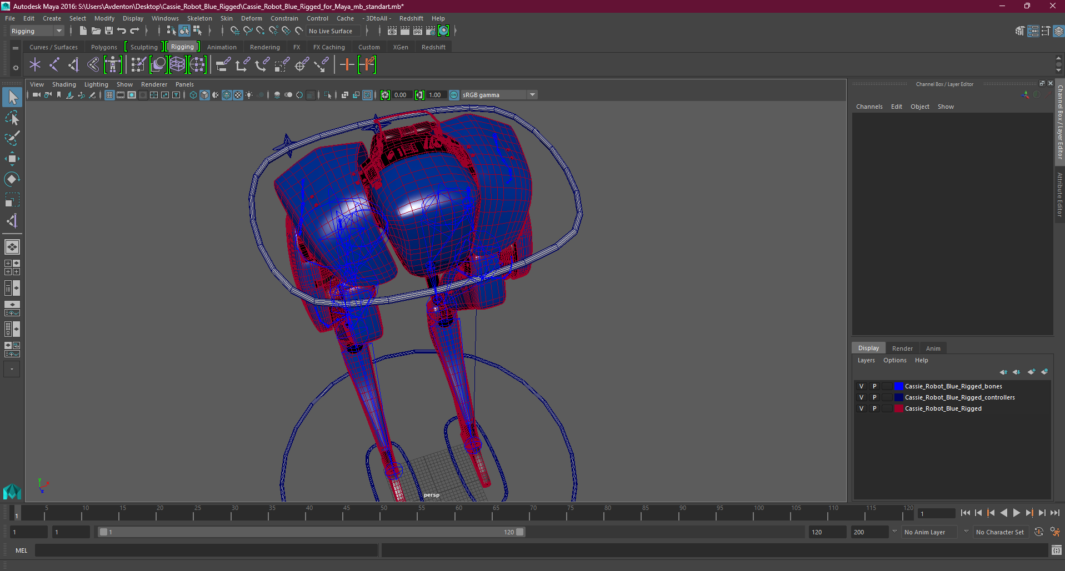Toggle auto keyframe button
This screenshot has height=571, width=1065.
pyautogui.click(x=1039, y=532)
